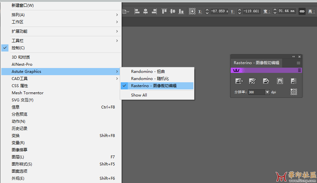Viewport: 317px width, 183px height.
Task: Click the vertical align bottom icon
Action: click(x=181, y=11)
